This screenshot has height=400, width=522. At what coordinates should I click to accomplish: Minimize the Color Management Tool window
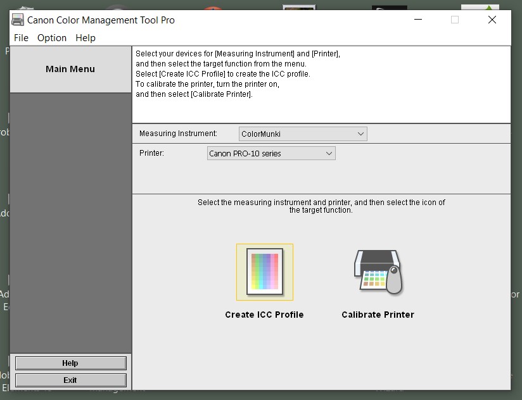point(417,20)
